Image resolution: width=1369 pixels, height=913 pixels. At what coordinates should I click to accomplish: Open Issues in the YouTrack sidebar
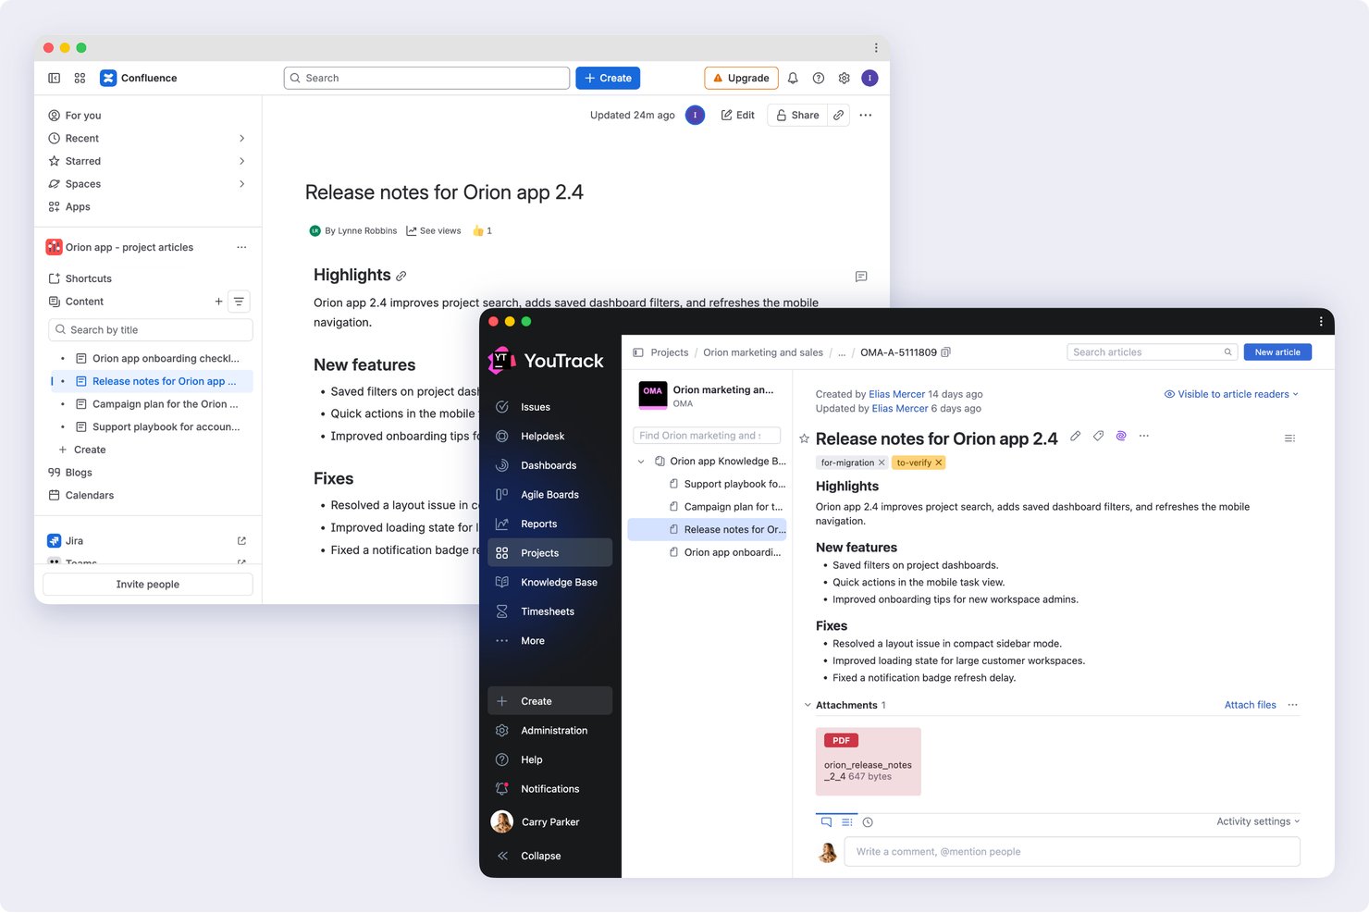[x=549, y=407]
